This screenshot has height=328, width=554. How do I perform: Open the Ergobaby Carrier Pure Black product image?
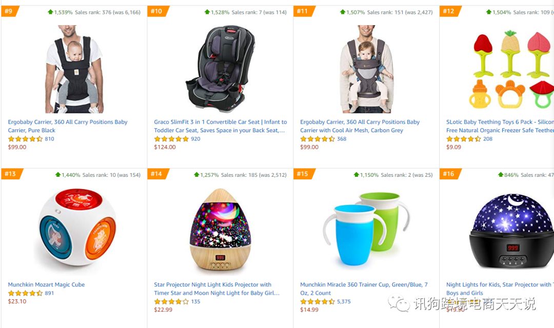coord(74,69)
